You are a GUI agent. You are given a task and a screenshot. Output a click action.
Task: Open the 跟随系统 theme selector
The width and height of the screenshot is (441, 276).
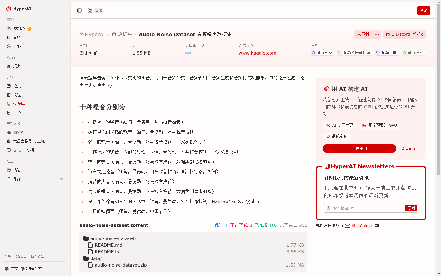[x=31, y=269]
